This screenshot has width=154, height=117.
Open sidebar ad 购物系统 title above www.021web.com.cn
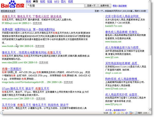click(x=122, y=79)
